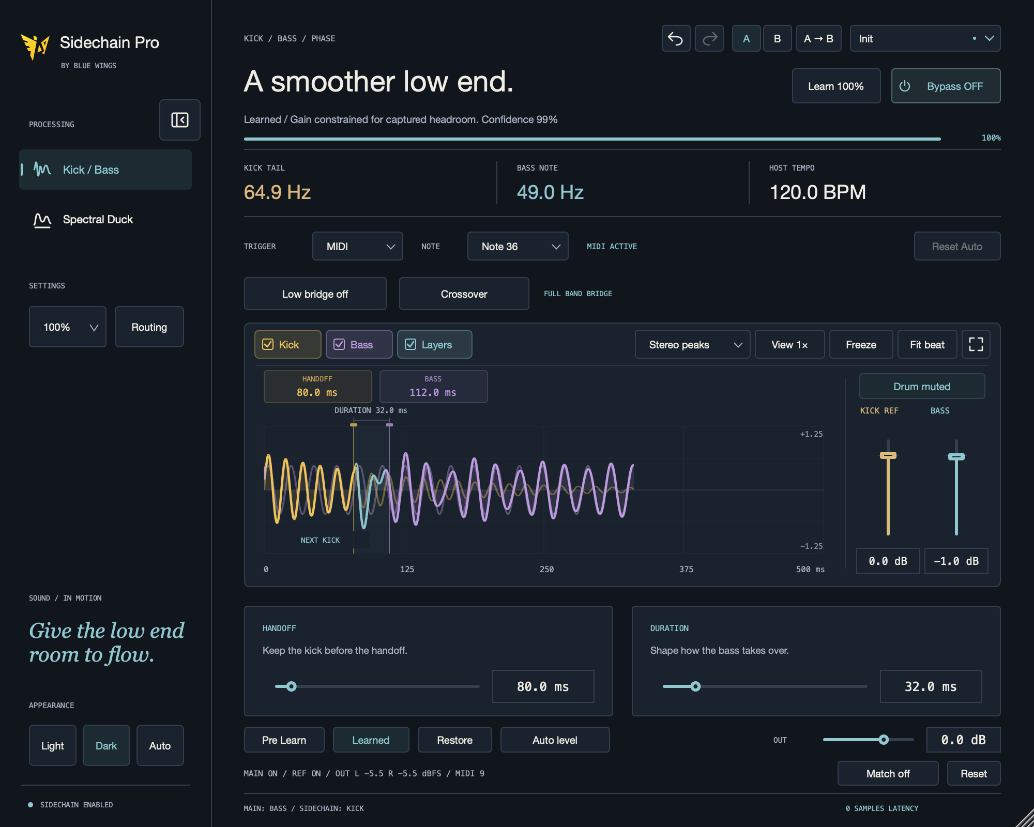Viewport: 1034px width, 827px height.
Task: Toggle Low bridge off button
Action: pyautogui.click(x=315, y=294)
